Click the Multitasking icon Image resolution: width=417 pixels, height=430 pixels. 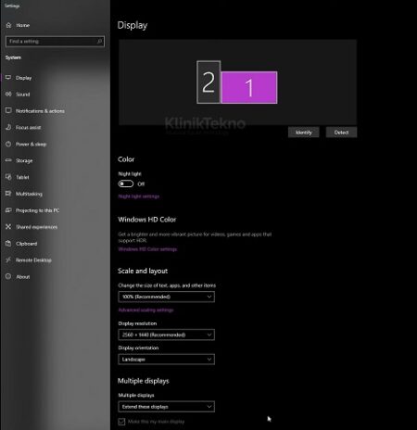(x=8, y=194)
